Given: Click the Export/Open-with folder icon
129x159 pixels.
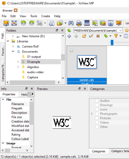Looking at the screenshot, I should click(60, 23).
